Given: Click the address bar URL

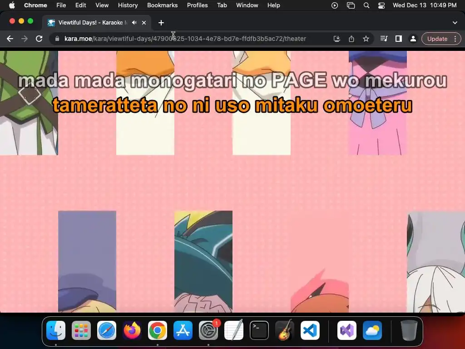Looking at the screenshot, I should pyautogui.click(x=185, y=39).
